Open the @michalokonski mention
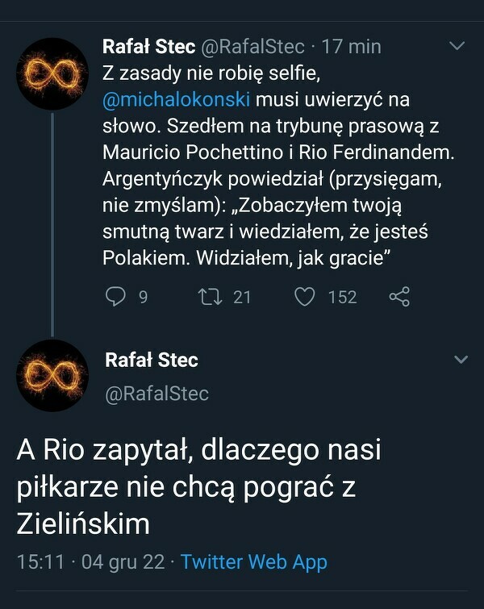 tap(177, 99)
